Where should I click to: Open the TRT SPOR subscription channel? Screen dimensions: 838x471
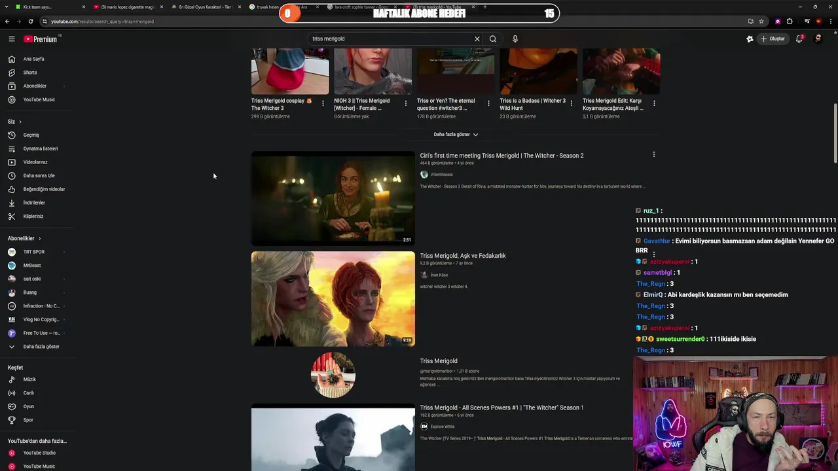(34, 252)
